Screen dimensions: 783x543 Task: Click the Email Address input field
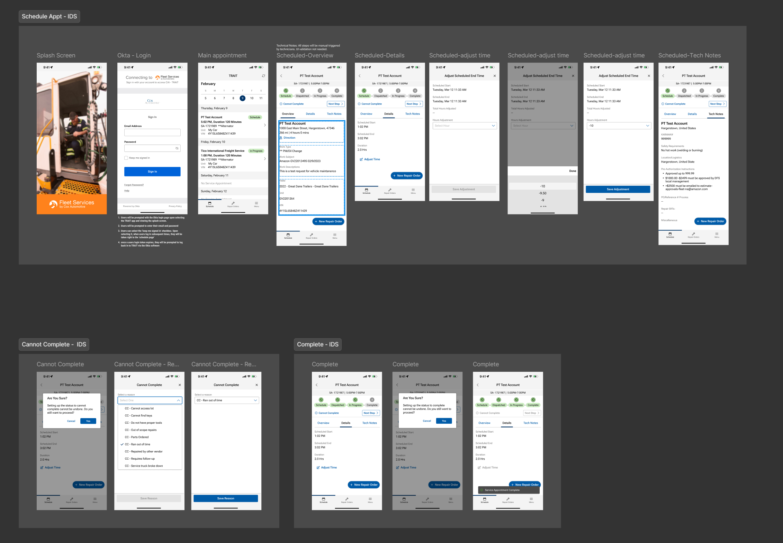click(152, 132)
